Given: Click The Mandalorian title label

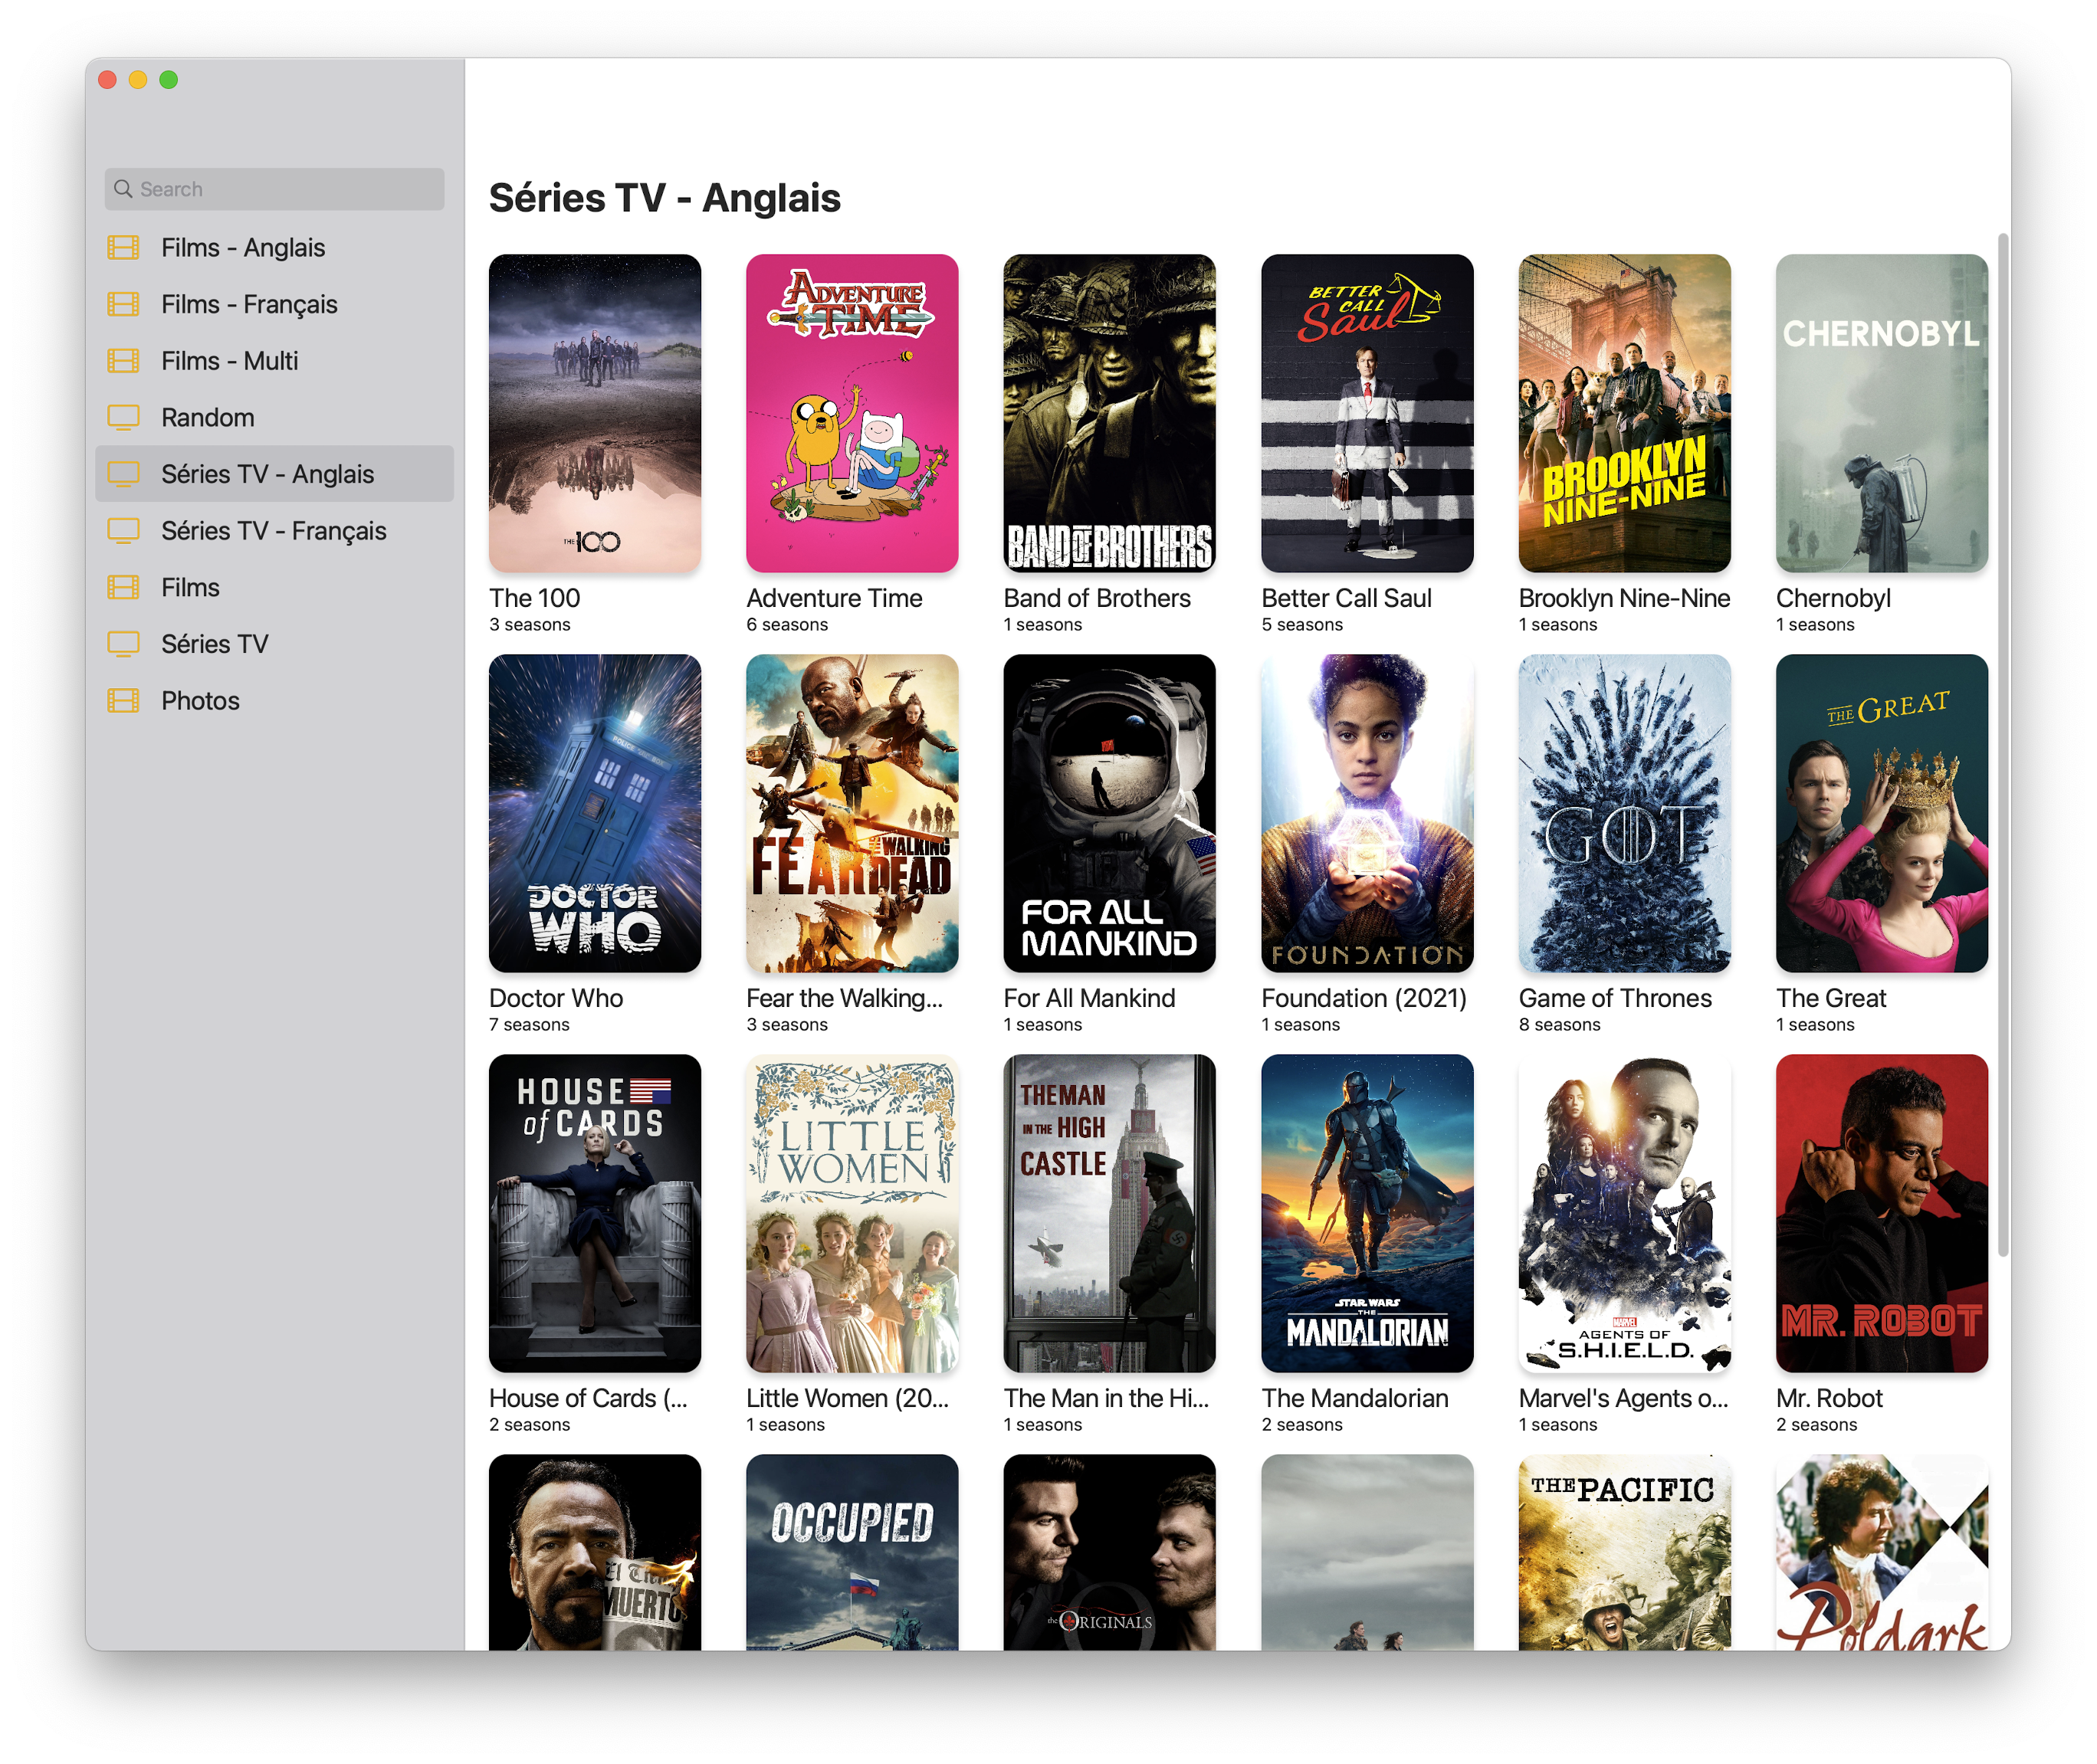Looking at the screenshot, I should click(x=1354, y=1398).
